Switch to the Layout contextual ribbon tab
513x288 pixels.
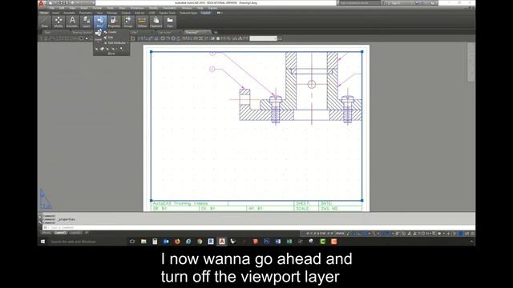(205, 13)
